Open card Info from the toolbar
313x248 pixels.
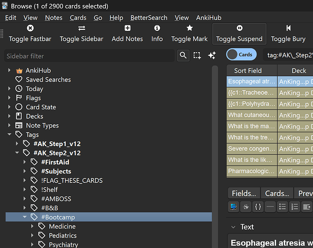pos(157,29)
